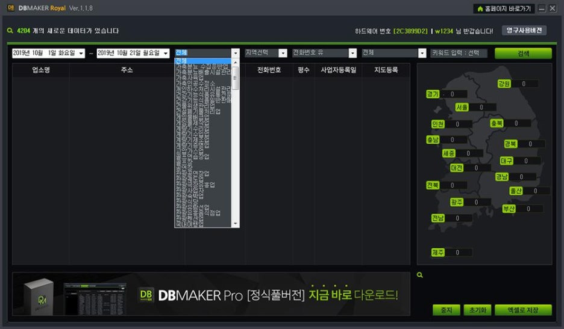Select the 대전 region tag on map
This screenshot has width=564, height=329.
pos(457,168)
